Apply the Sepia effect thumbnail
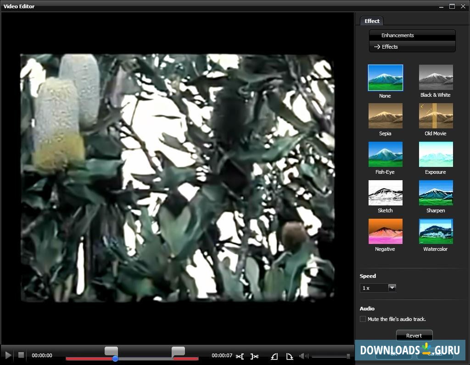This screenshot has height=365, width=470. pos(385,116)
